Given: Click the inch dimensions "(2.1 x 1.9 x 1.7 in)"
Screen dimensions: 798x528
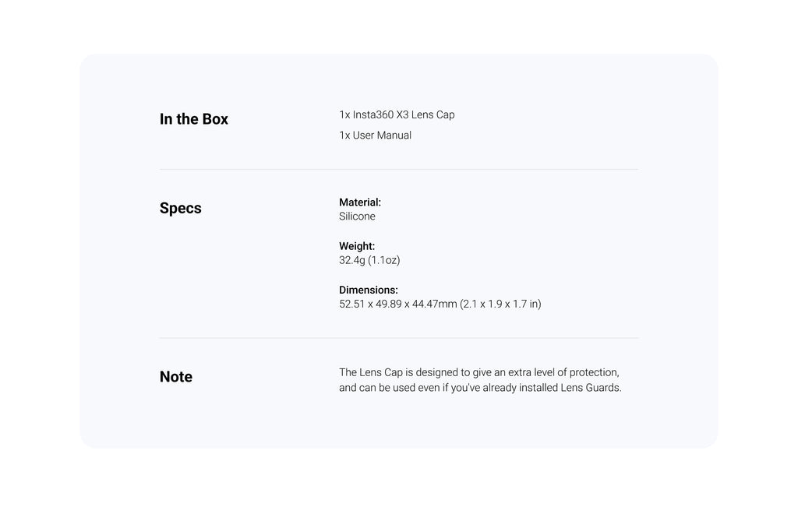Looking at the screenshot, I should click(x=500, y=304).
